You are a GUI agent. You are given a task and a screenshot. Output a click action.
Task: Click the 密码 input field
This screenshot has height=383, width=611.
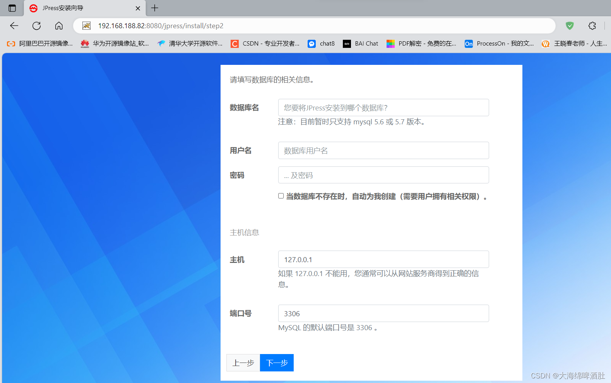pos(383,175)
